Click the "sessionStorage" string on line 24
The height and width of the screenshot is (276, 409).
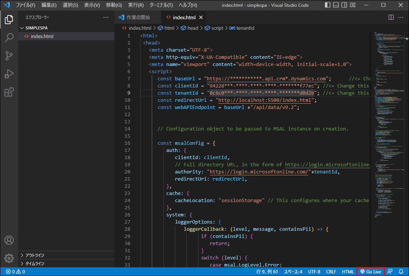(241, 201)
